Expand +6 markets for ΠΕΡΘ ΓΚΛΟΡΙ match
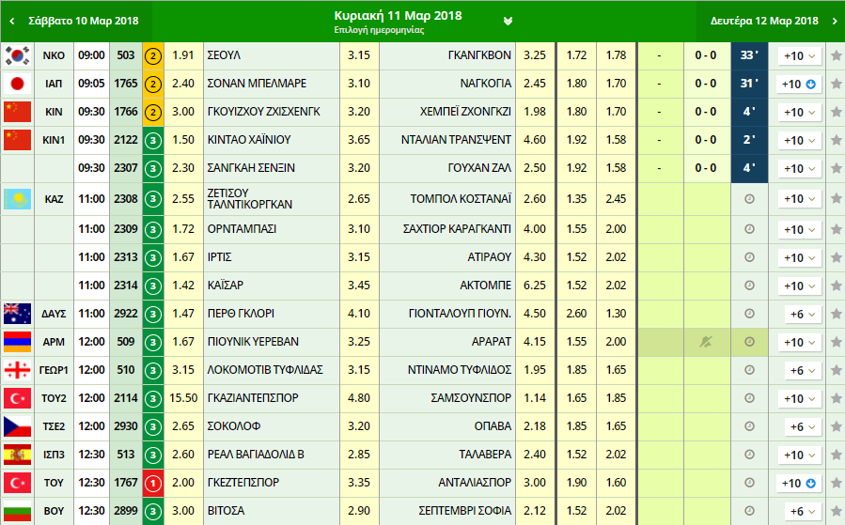The height and width of the screenshot is (525, 845). click(799, 314)
